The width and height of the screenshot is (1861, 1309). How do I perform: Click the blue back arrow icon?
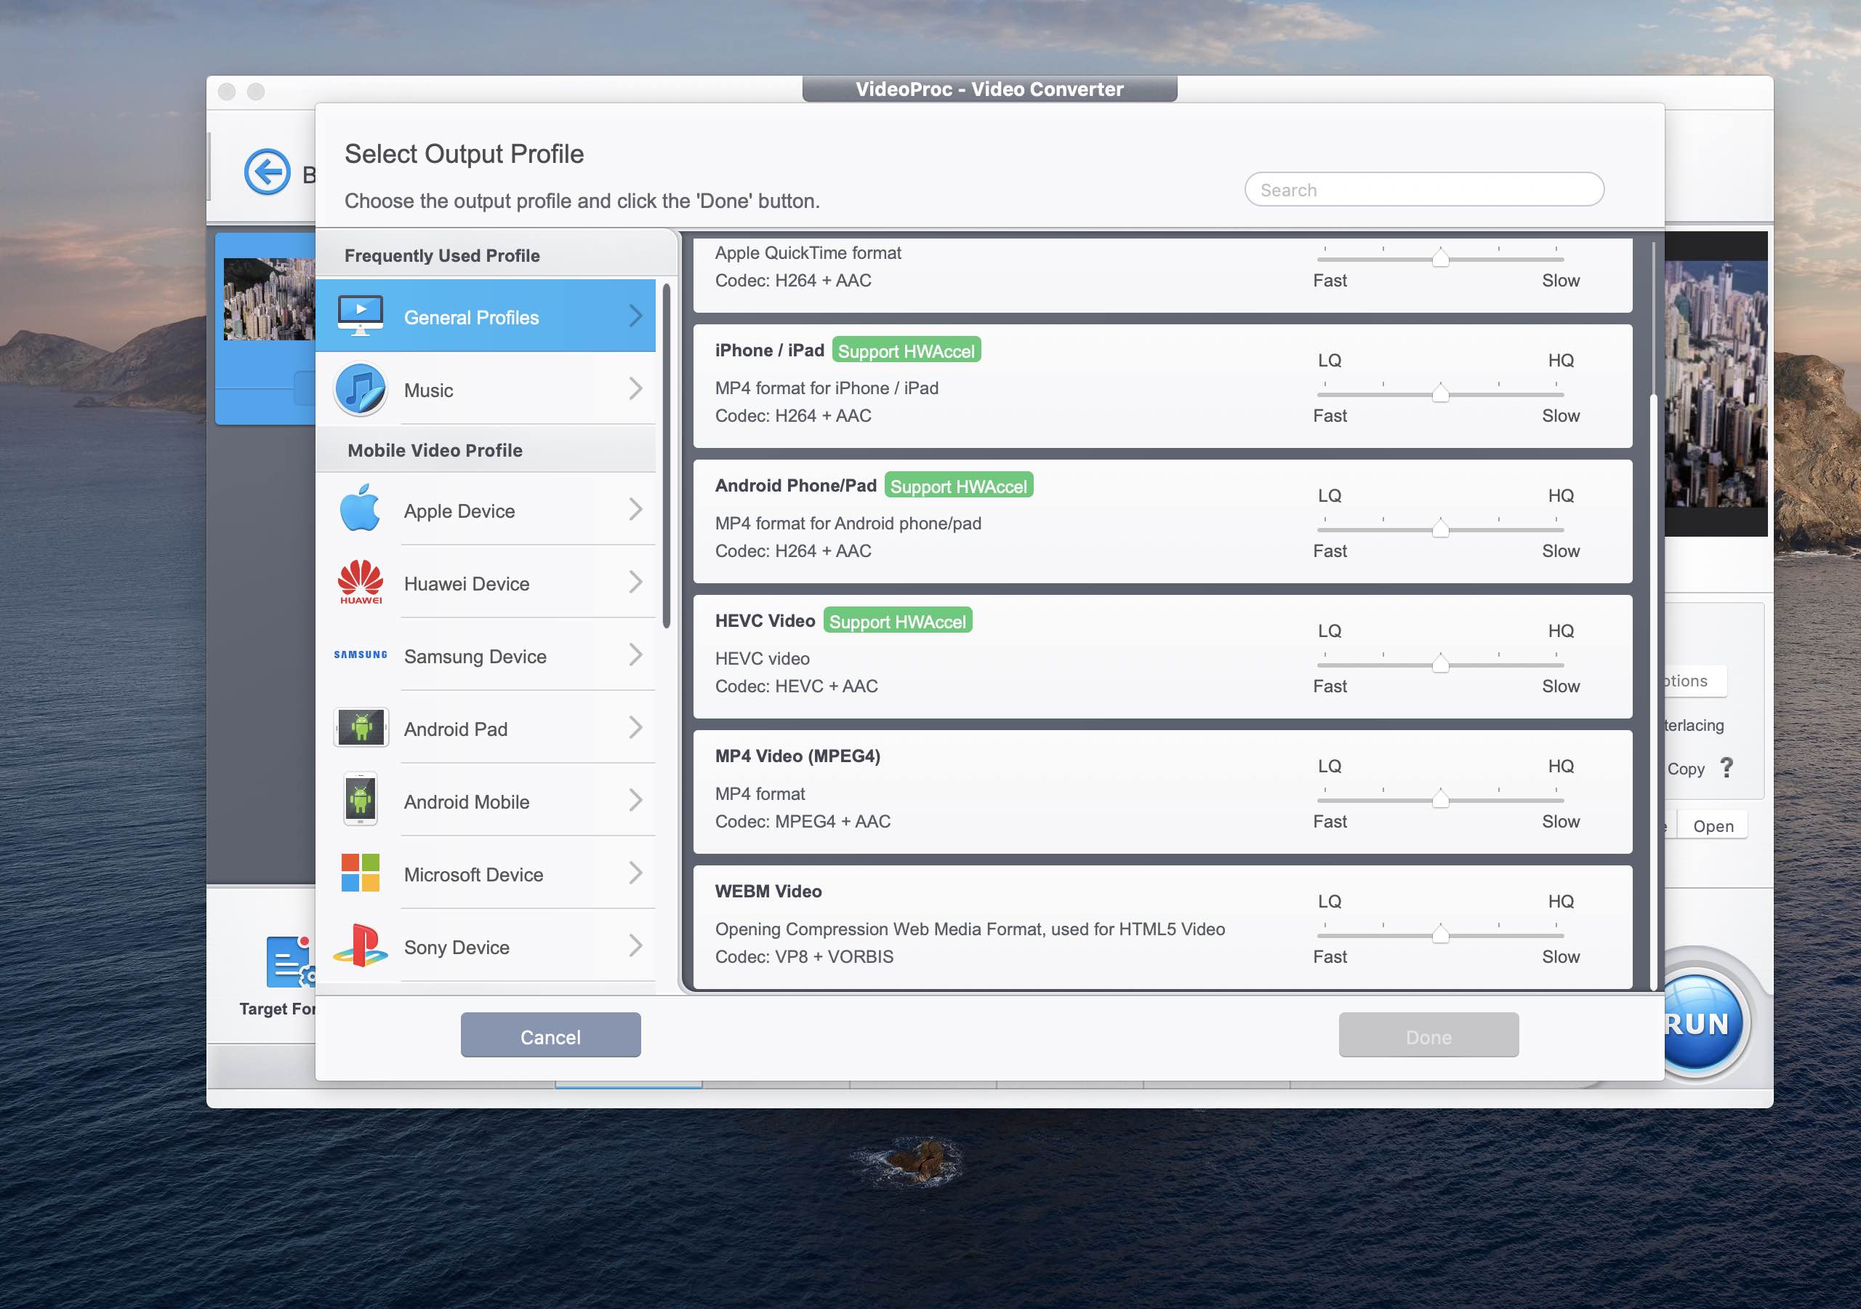coord(268,172)
